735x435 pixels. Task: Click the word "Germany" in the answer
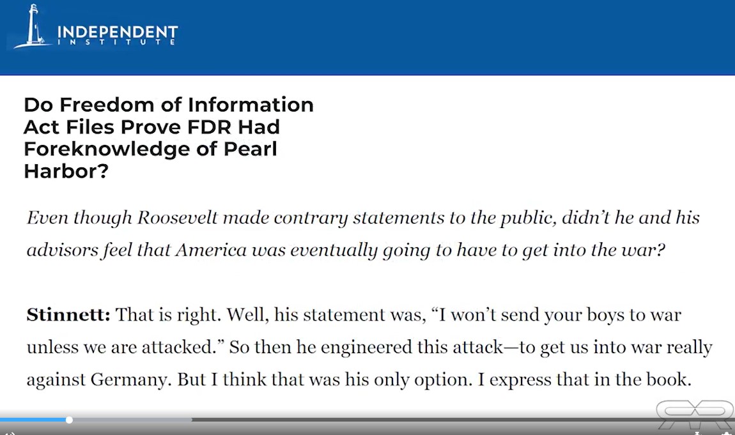(x=128, y=380)
